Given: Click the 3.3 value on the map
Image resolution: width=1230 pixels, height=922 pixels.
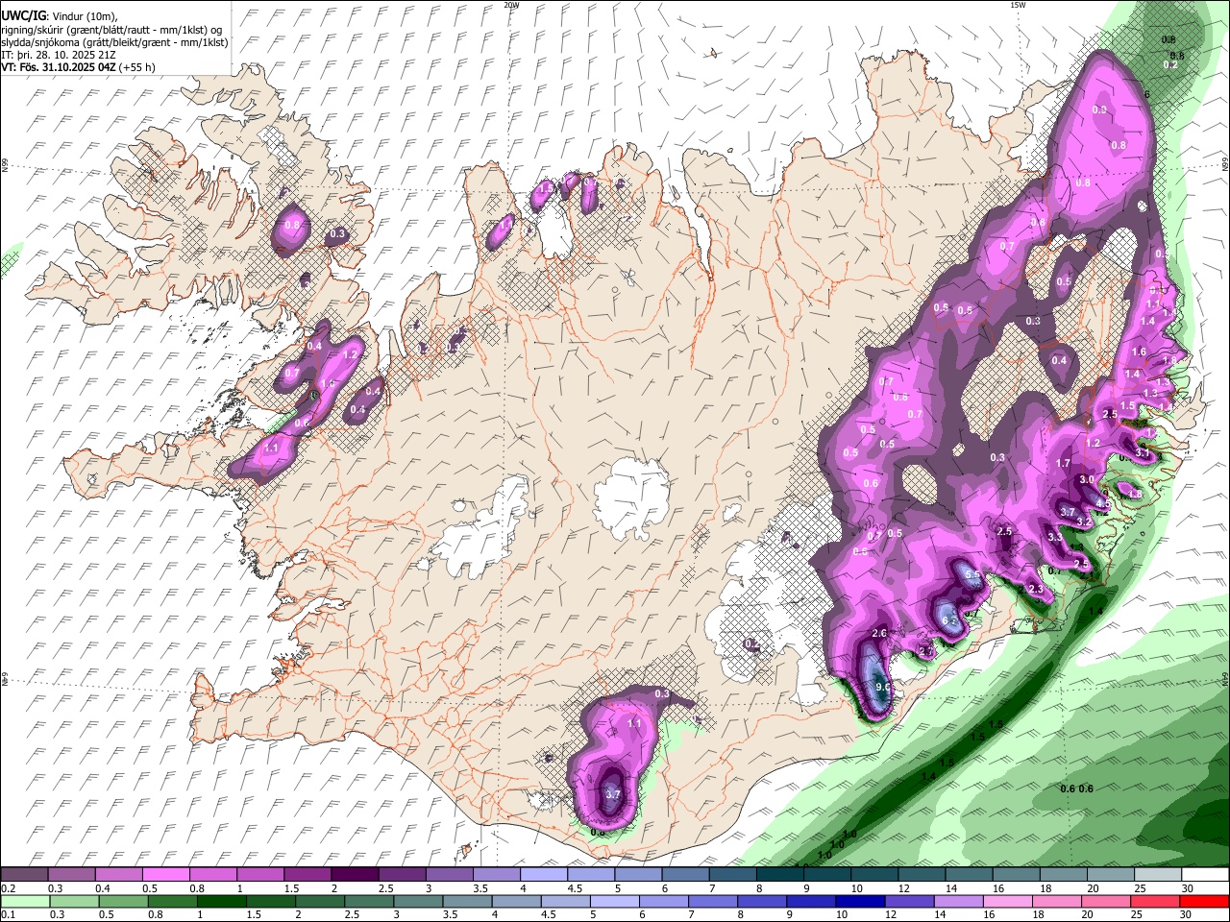Looking at the screenshot, I should point(1055,537).
